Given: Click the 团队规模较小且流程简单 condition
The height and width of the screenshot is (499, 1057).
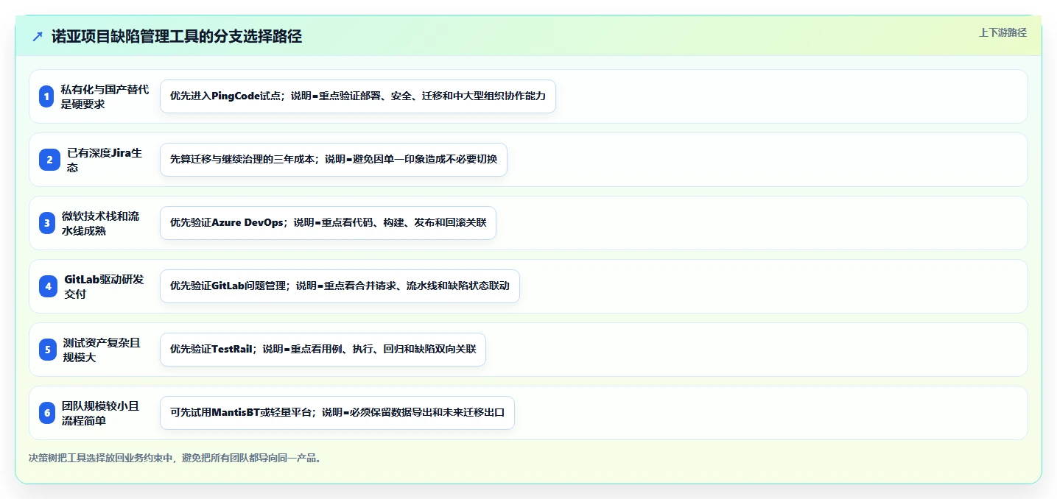Looking at the screenshot, I should 101,413.
